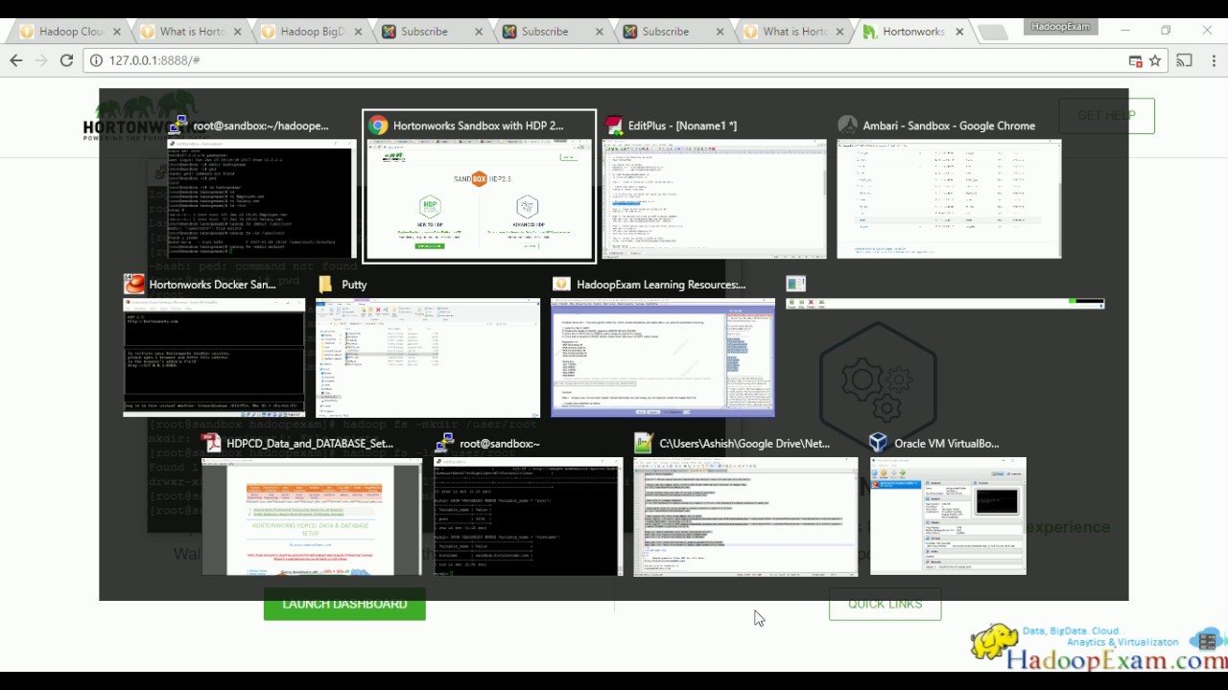Click the cast icon in the Chrome toolbar

[1185, 60]
